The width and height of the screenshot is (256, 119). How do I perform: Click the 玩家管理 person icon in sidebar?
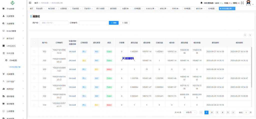point(3,16)
